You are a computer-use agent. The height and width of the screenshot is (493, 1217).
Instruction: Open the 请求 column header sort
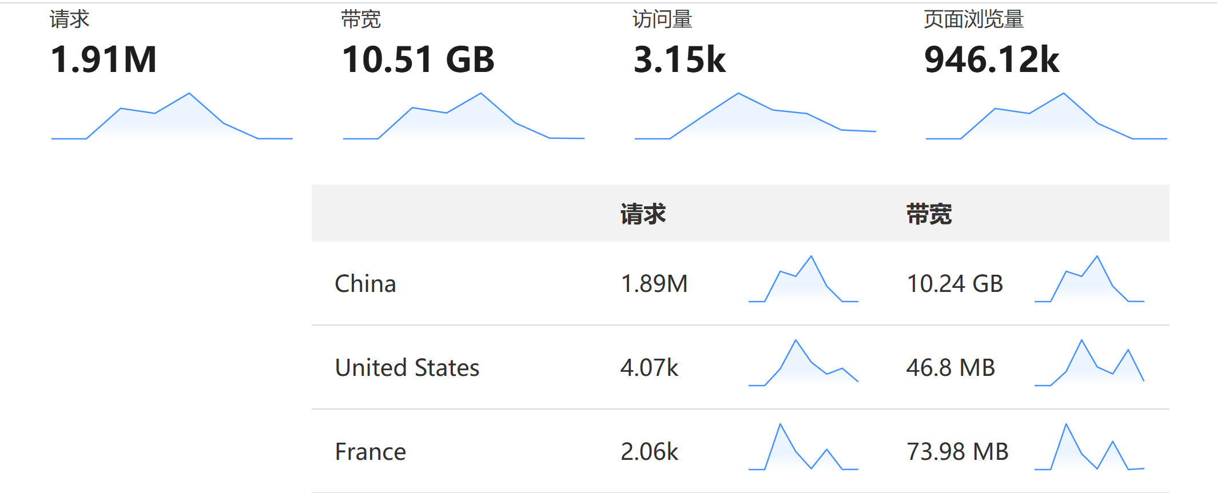644,213
